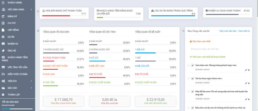Toggle the 'Hãy để tôi xem' todo checkbox

[x=192, y=92]
